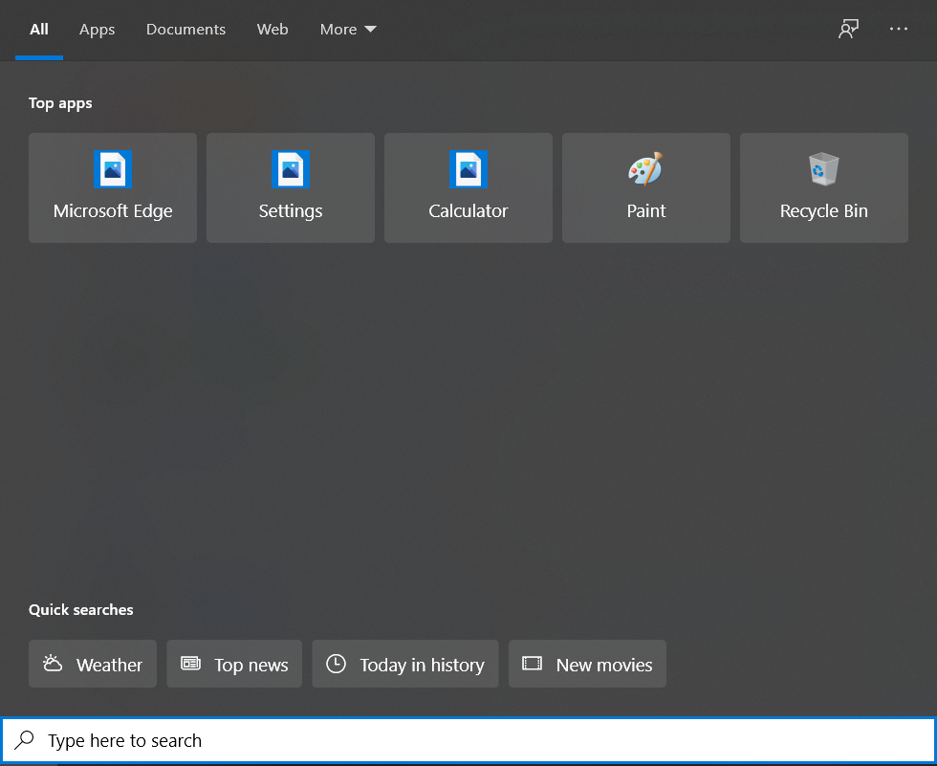Switch to the Documents tab
This screenshot has width=937, height=766.
pos(185,30)
